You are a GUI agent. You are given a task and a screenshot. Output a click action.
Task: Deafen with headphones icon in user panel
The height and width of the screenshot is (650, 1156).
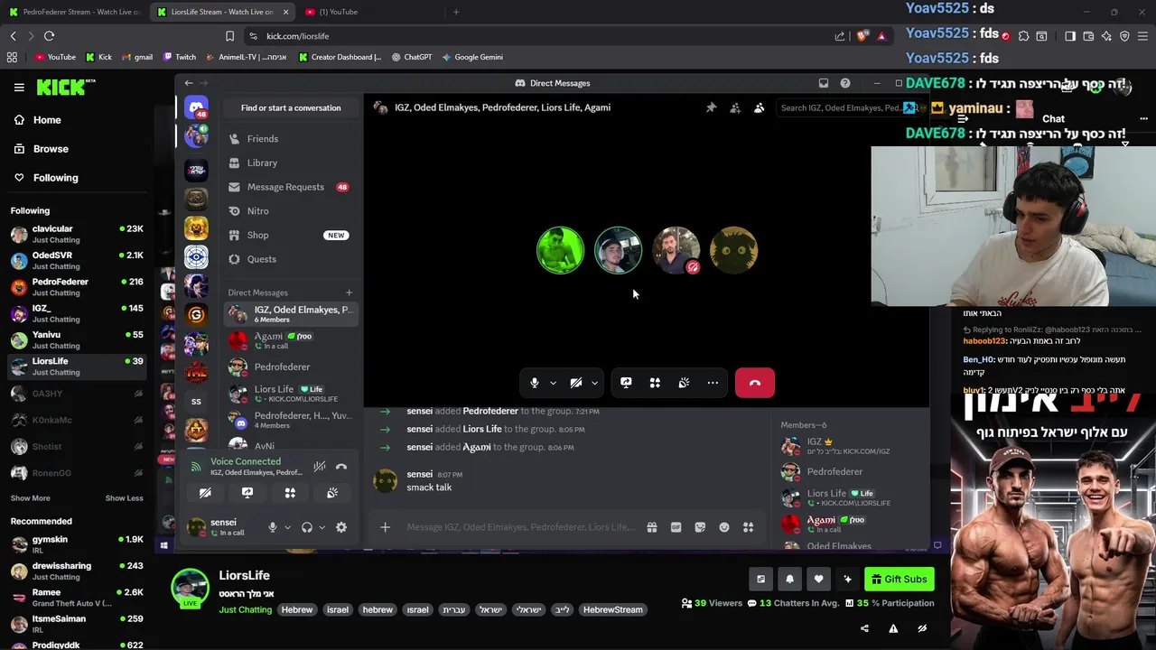pyautogui.click(x=307, y=527)
